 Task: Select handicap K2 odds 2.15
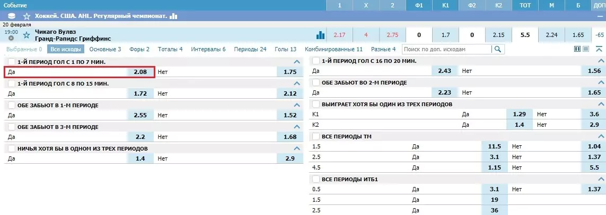498,35
